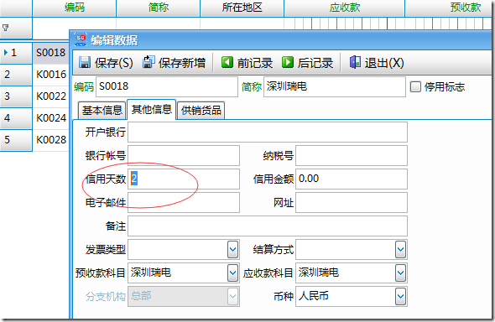Open the 结算方式 dropdown
The image size is (495, 322).
coord(400,249)
